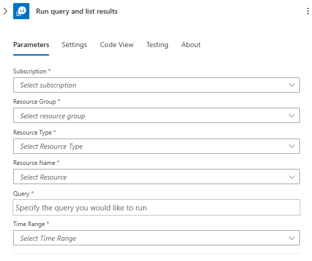
Task: Click the down arrow in Resource Type field
Action: (292, 146)
